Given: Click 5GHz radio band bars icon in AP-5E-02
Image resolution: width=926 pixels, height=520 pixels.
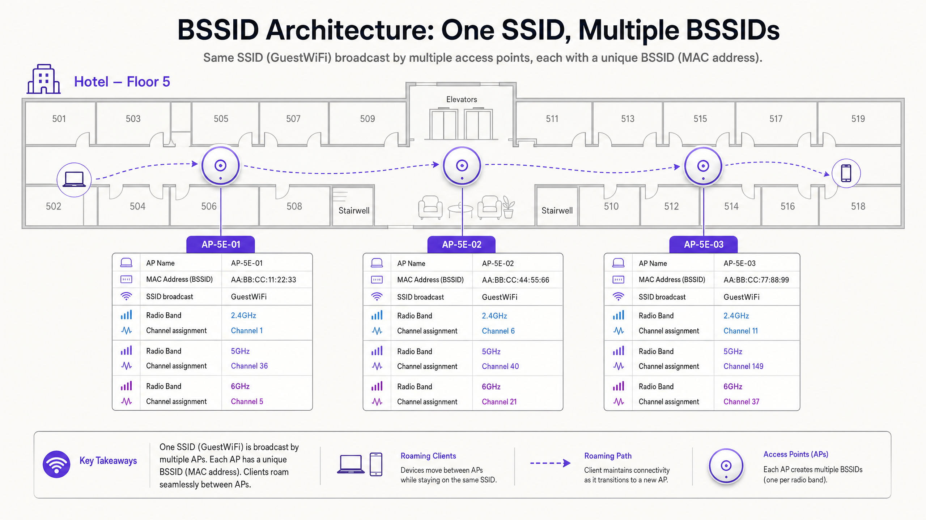Looking at the screenshot, I should (377, 351).
